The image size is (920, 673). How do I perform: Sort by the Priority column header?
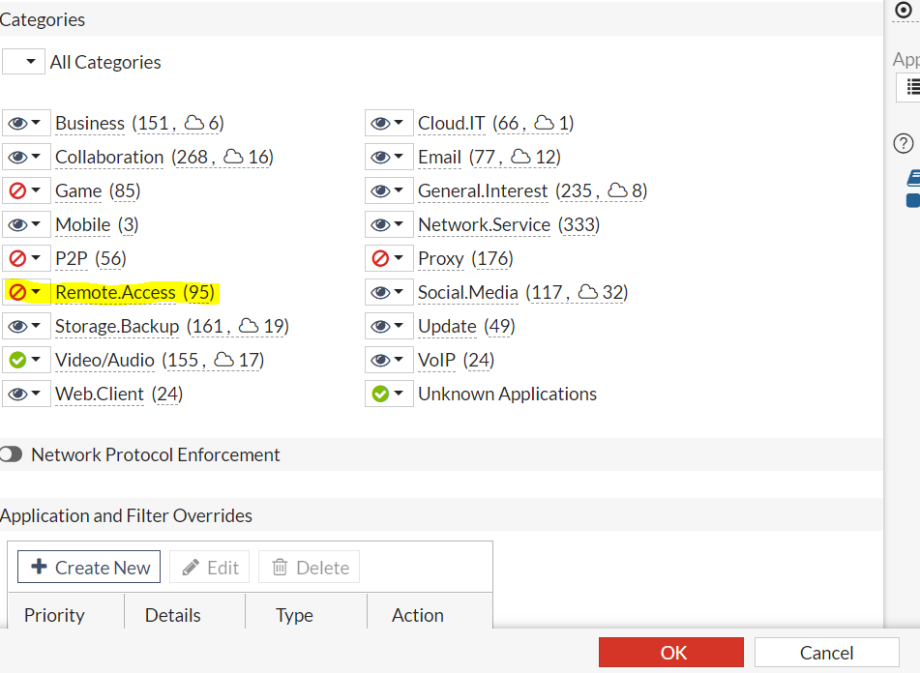click(x=54, y=615)
